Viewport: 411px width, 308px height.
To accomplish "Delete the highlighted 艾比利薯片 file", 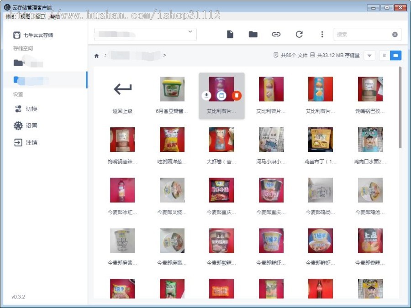I will pos(237,96).
